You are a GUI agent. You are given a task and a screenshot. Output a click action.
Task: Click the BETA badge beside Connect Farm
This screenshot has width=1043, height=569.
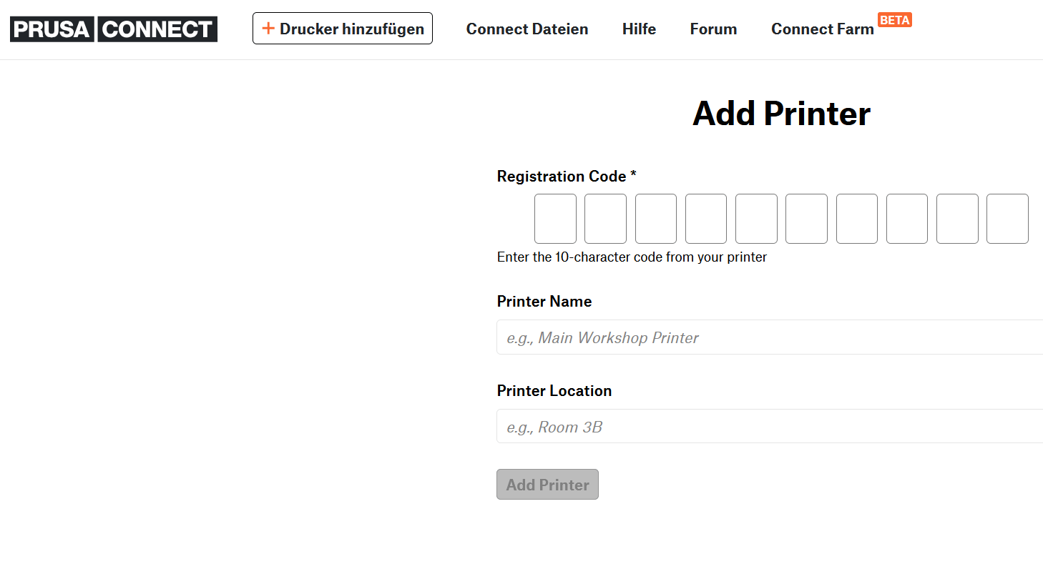[x=895, y=20]
